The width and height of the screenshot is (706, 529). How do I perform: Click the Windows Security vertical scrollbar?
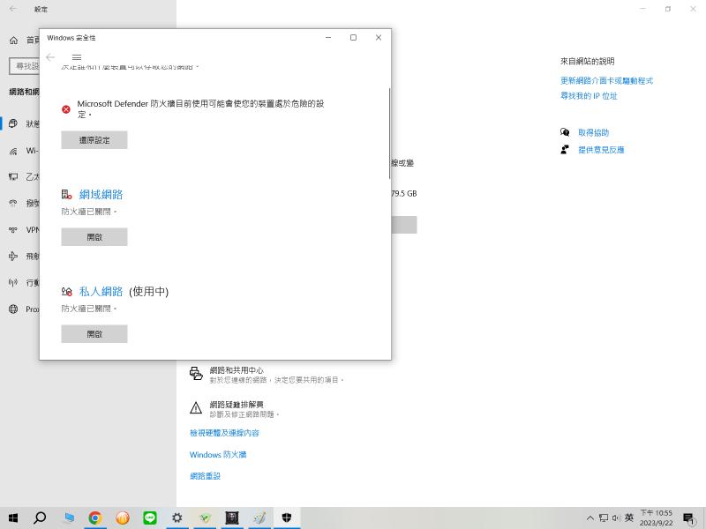(x=389, y=133)
